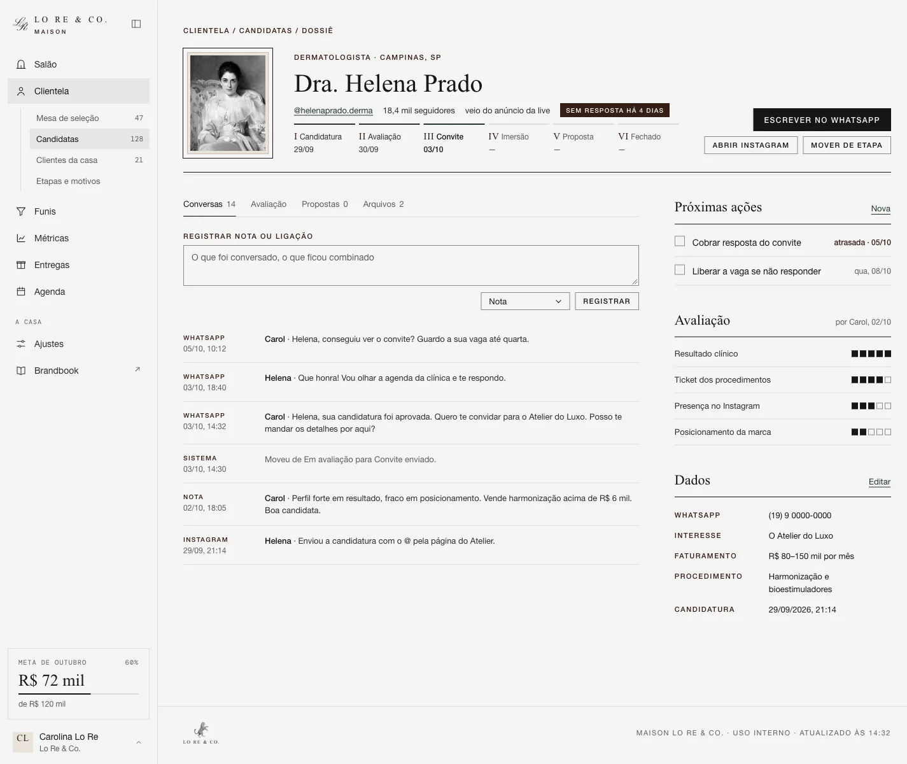Click Escrever no WhatsApp button
Screen dimensions: 907x764
(822, 120)
